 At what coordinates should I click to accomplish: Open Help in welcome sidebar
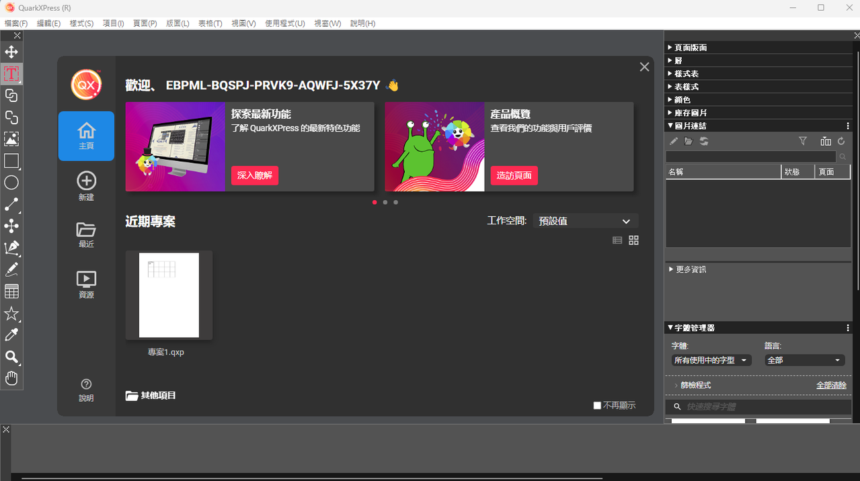(x=86, y=390)
